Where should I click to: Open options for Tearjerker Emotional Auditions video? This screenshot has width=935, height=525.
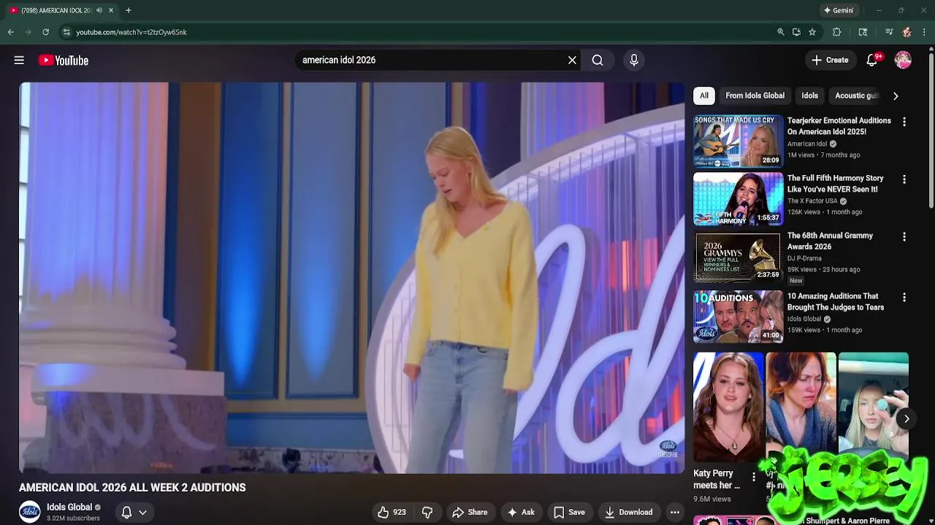point(904,122)
